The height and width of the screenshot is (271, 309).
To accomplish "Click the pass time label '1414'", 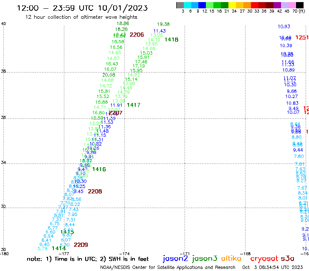I will pos(59,248).
